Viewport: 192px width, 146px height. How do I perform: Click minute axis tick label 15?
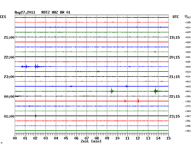(168, 138)
